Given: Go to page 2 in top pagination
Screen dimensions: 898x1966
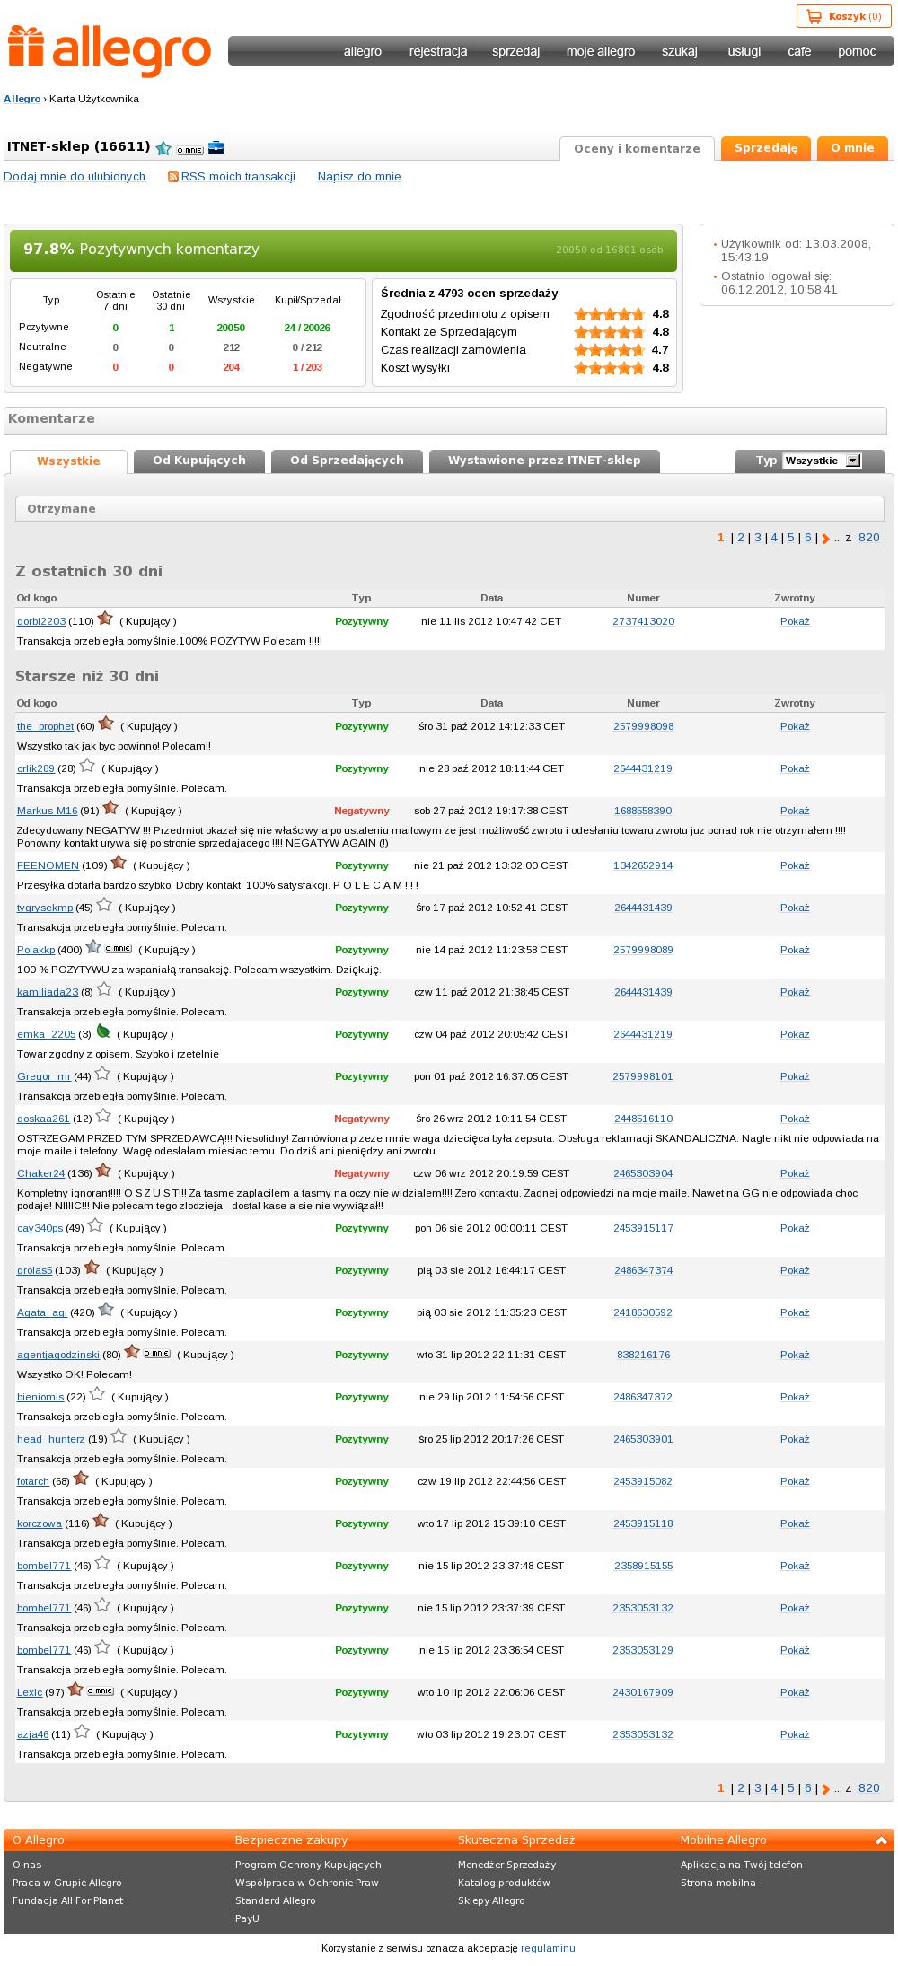Looking at the screenshot, I should 741,538.
